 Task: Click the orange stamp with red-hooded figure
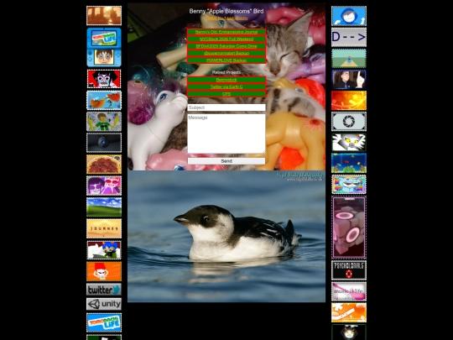tap(104, 271)
